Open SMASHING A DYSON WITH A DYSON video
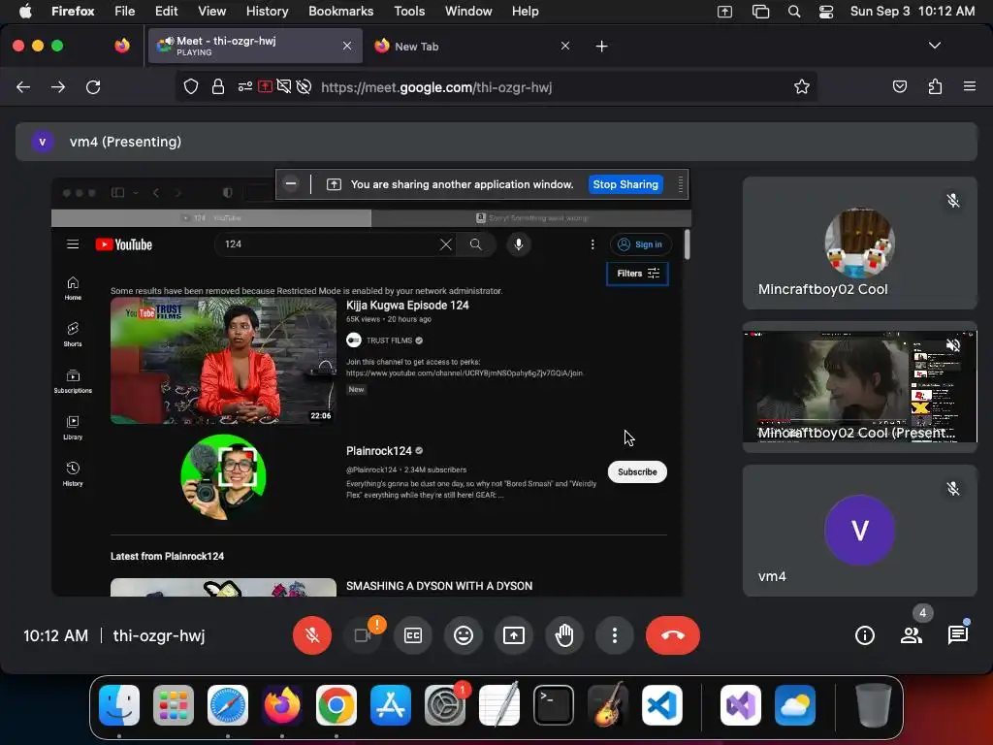993x745 pixels. (439, 586)
